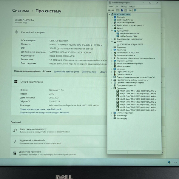The image size is (179, 179).
Task: Click the Мережеві адаптери network icon
Action: click(x=115, y=61)
